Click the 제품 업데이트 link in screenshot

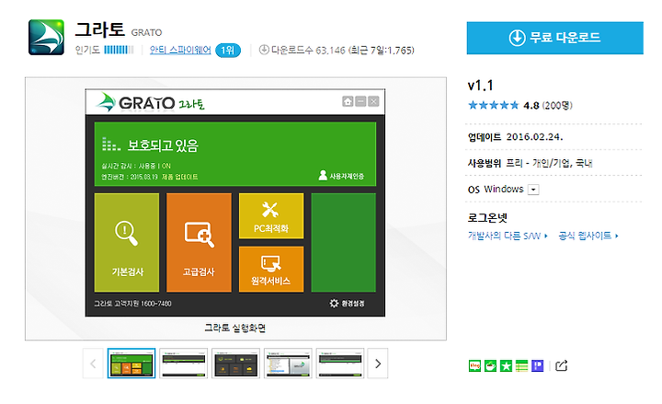(x=180, y=177)
